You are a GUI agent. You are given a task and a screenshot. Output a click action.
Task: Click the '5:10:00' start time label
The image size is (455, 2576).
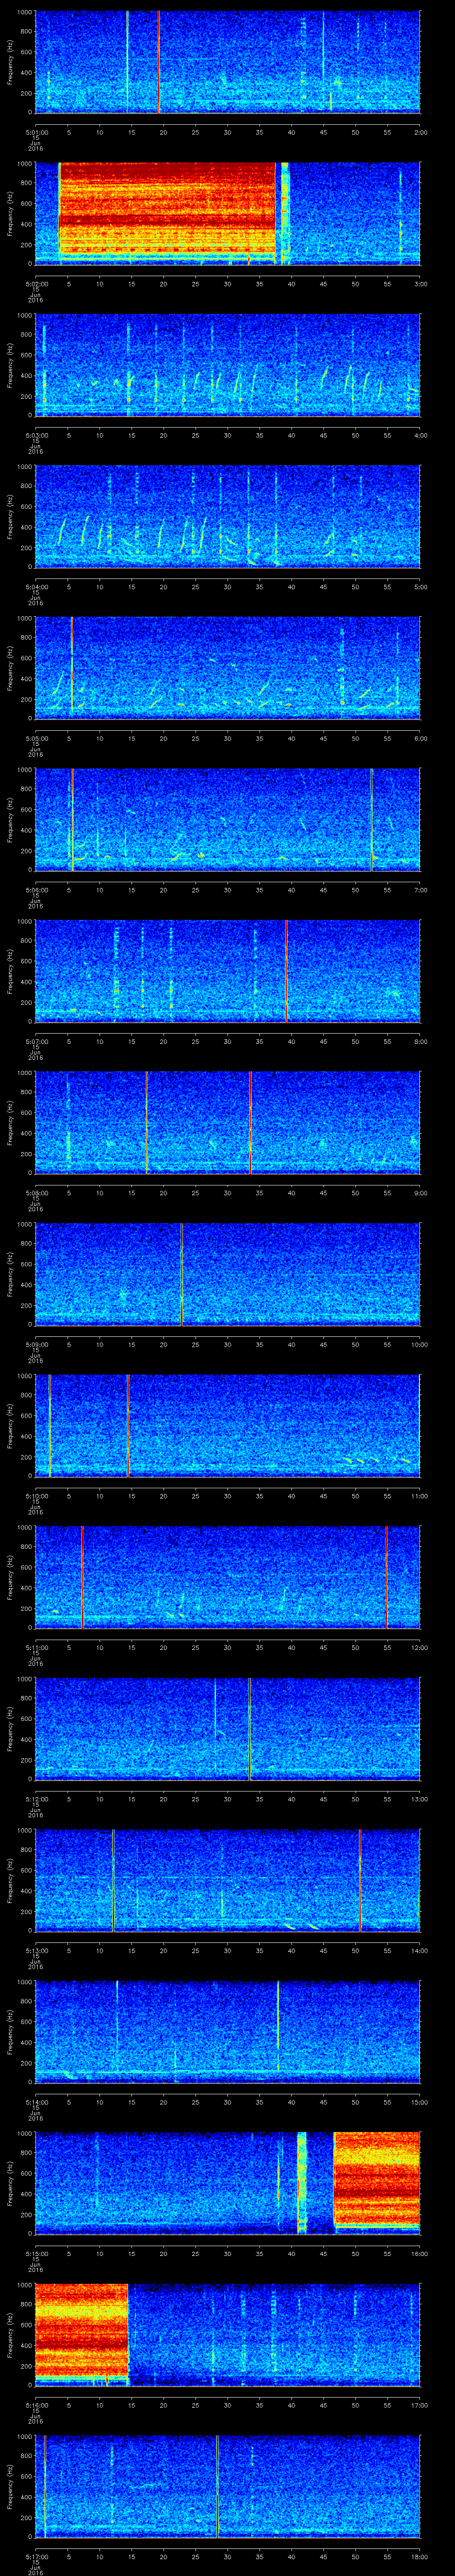(36, 1496)
